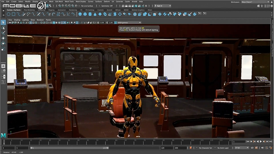Create a NURBS Cone from the shelf
274x154 pixels.
coord(95,14)
